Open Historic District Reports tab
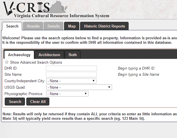Viewport: 177px width, 138px height. point(104,26)
